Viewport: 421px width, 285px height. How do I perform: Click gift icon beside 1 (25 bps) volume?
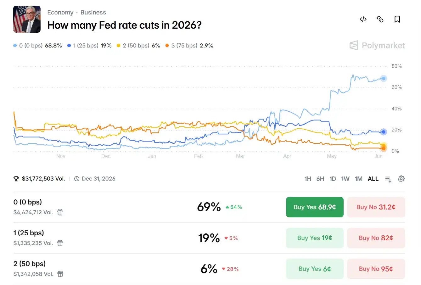(60, 243)
